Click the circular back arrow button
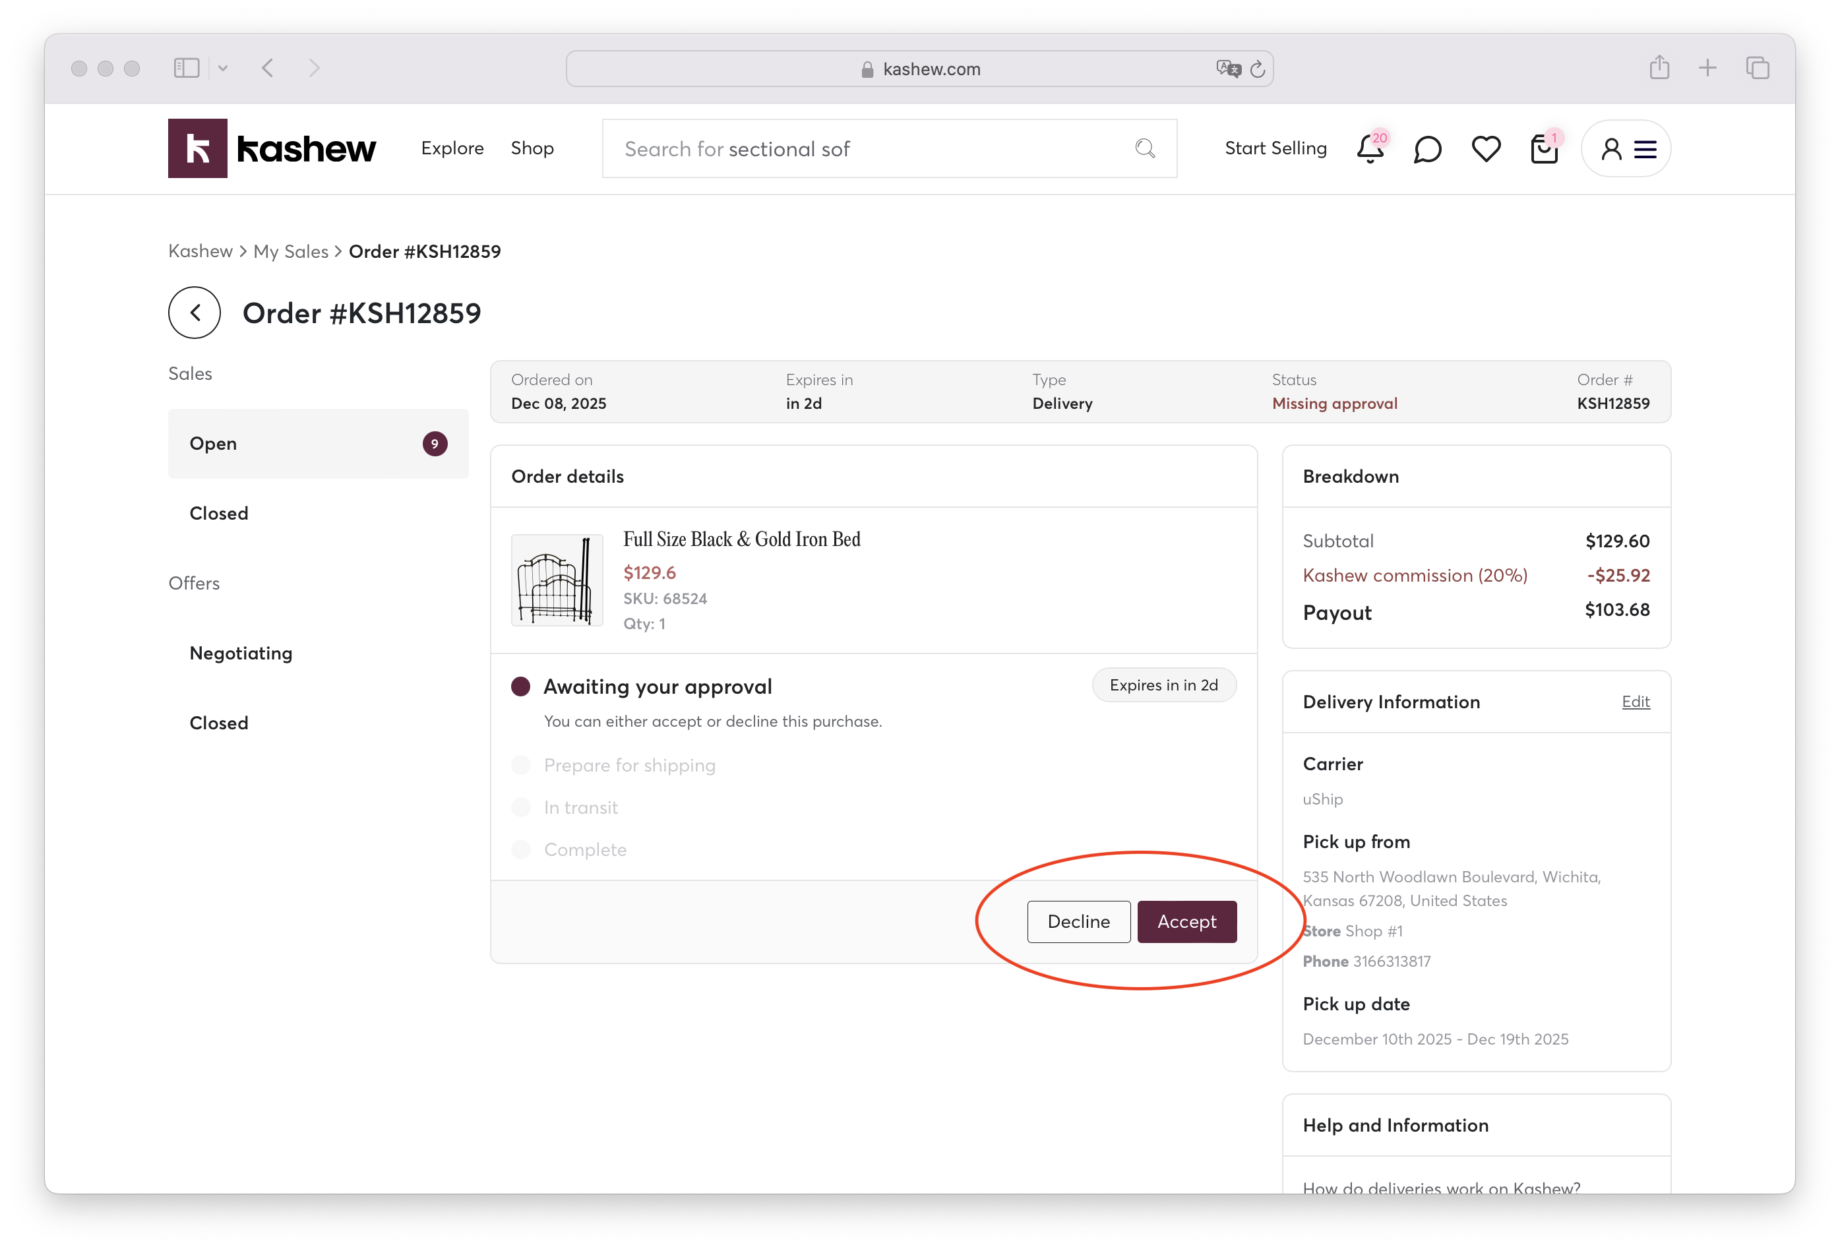 (x=194, y=313)
